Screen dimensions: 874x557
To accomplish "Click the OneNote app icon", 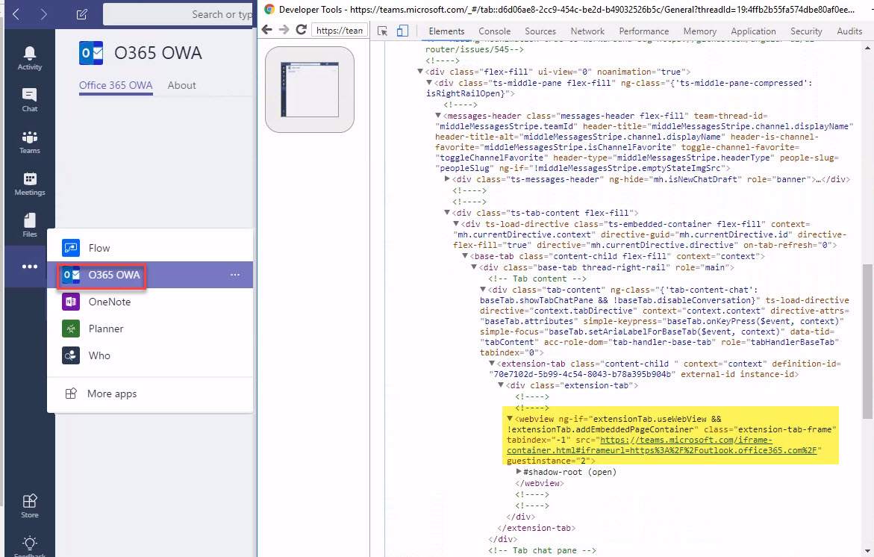I will click(x=71, y=302).
